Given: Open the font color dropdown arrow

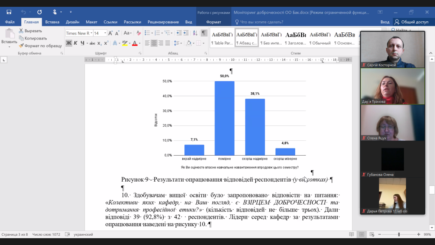Looking at the screenshot, I should (139, 43).
